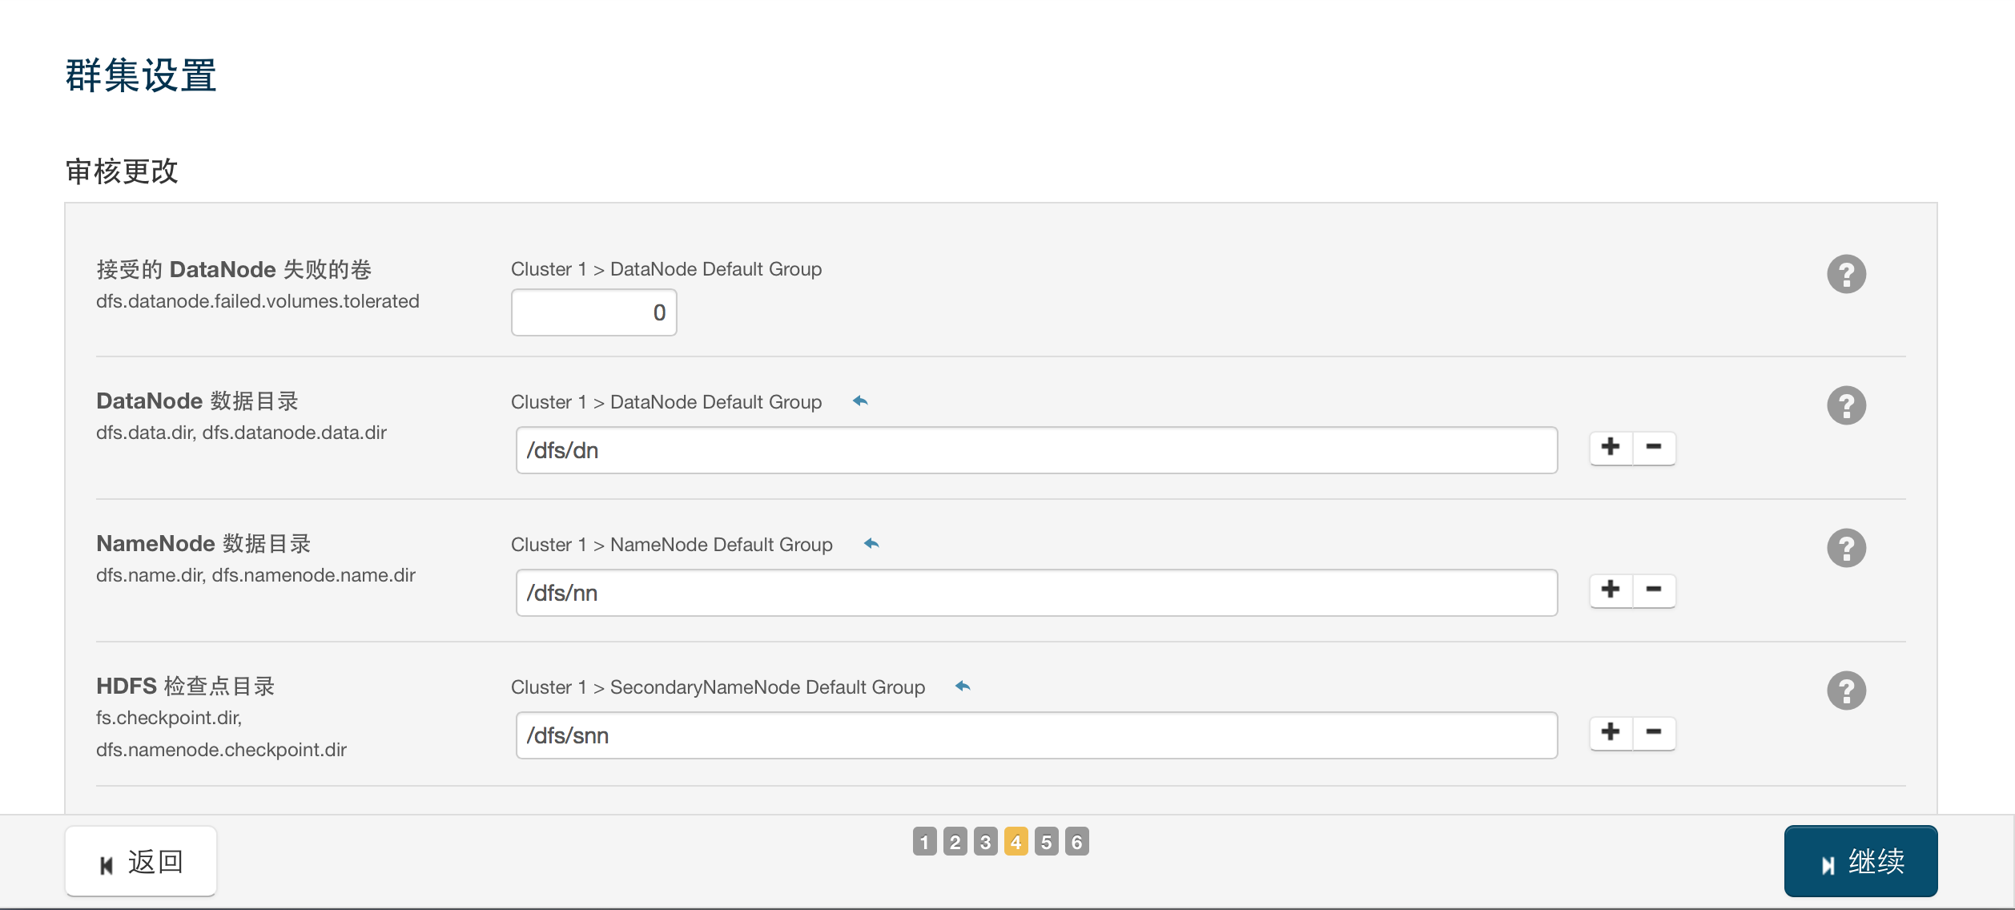Select the highlighted wizard step 4
The height and width of the screenshot is (910, 2015).
point(1016,842)
